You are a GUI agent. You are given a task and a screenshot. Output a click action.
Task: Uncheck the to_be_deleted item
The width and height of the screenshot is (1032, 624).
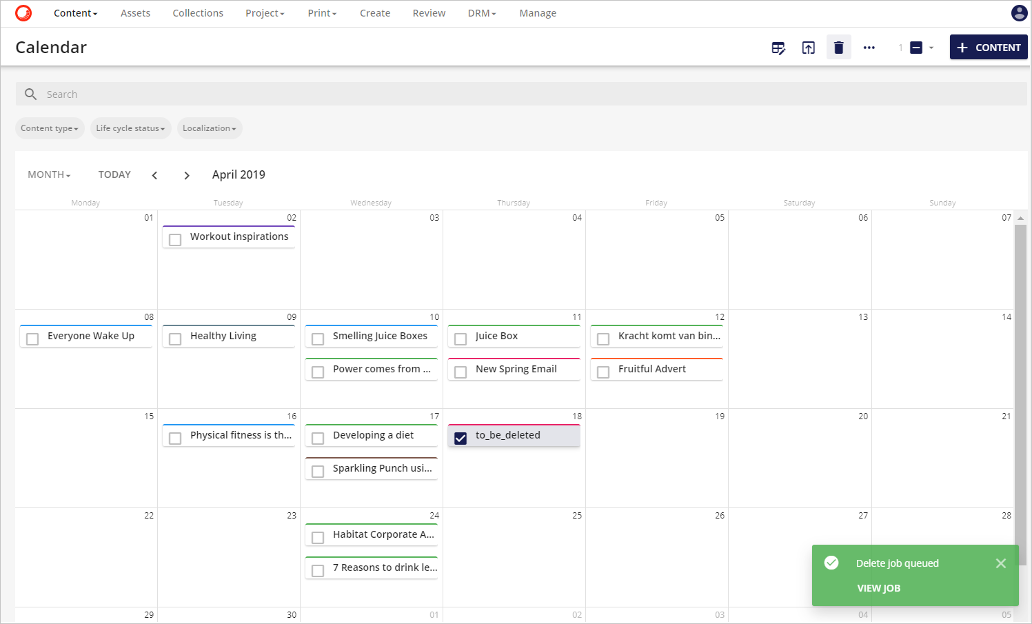coord(461,437)
